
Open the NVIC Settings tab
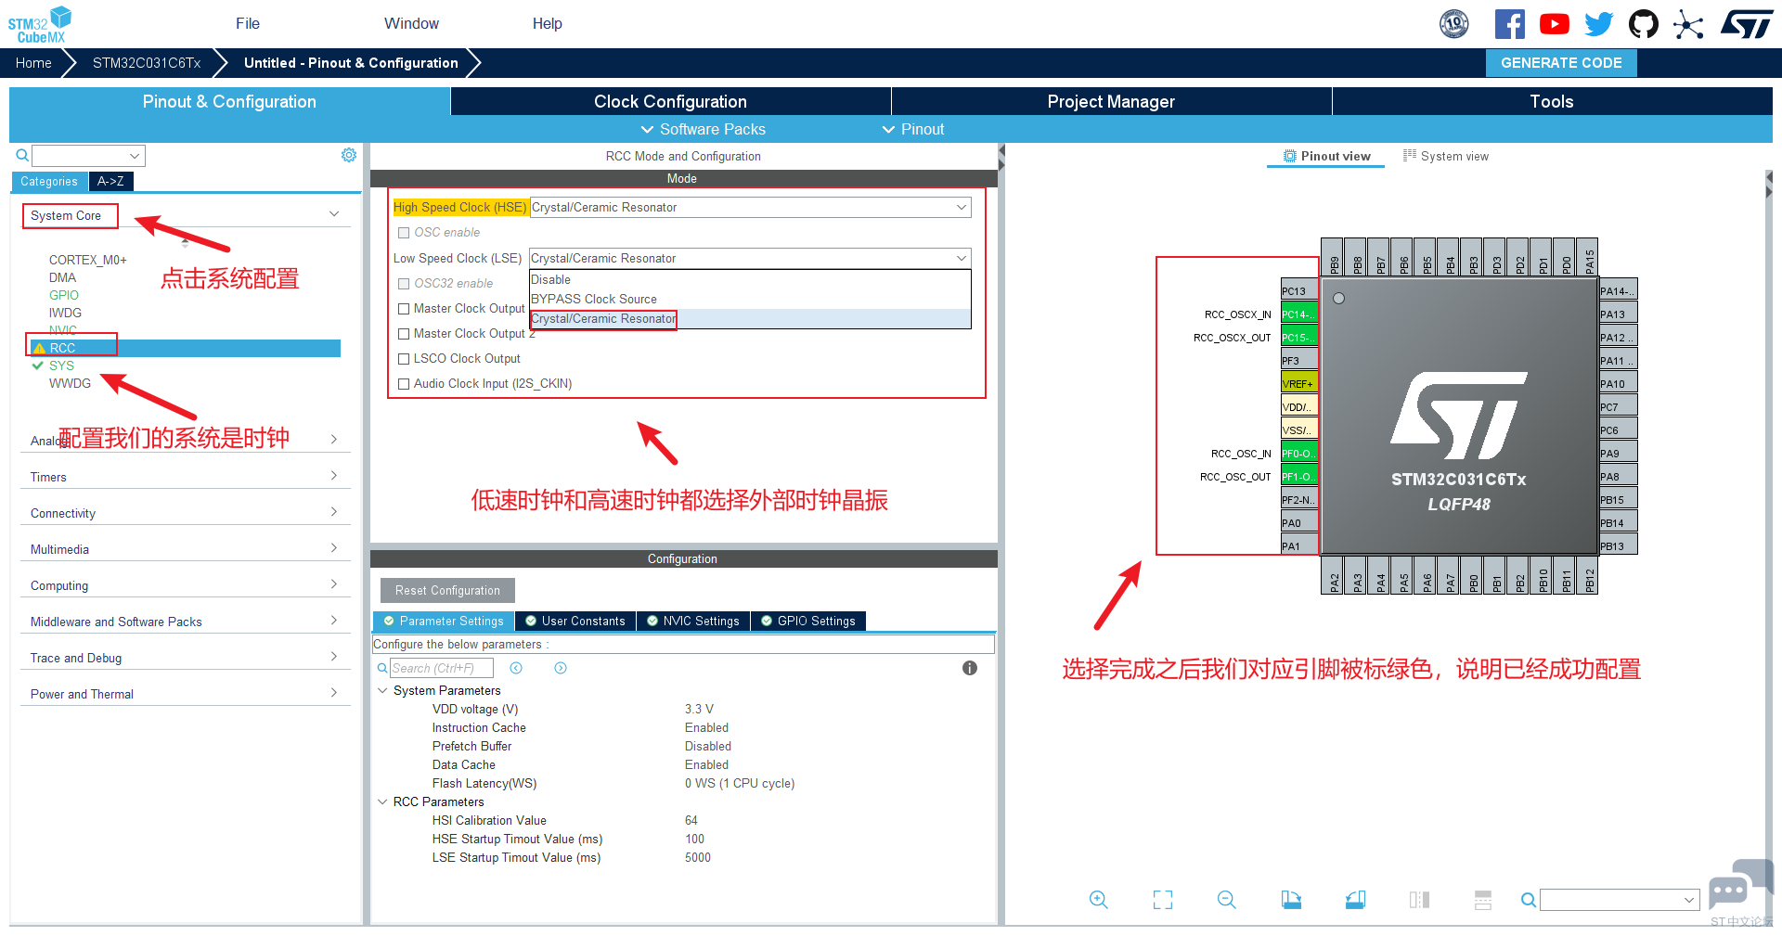pyautogui.click(x=693, y=622)
